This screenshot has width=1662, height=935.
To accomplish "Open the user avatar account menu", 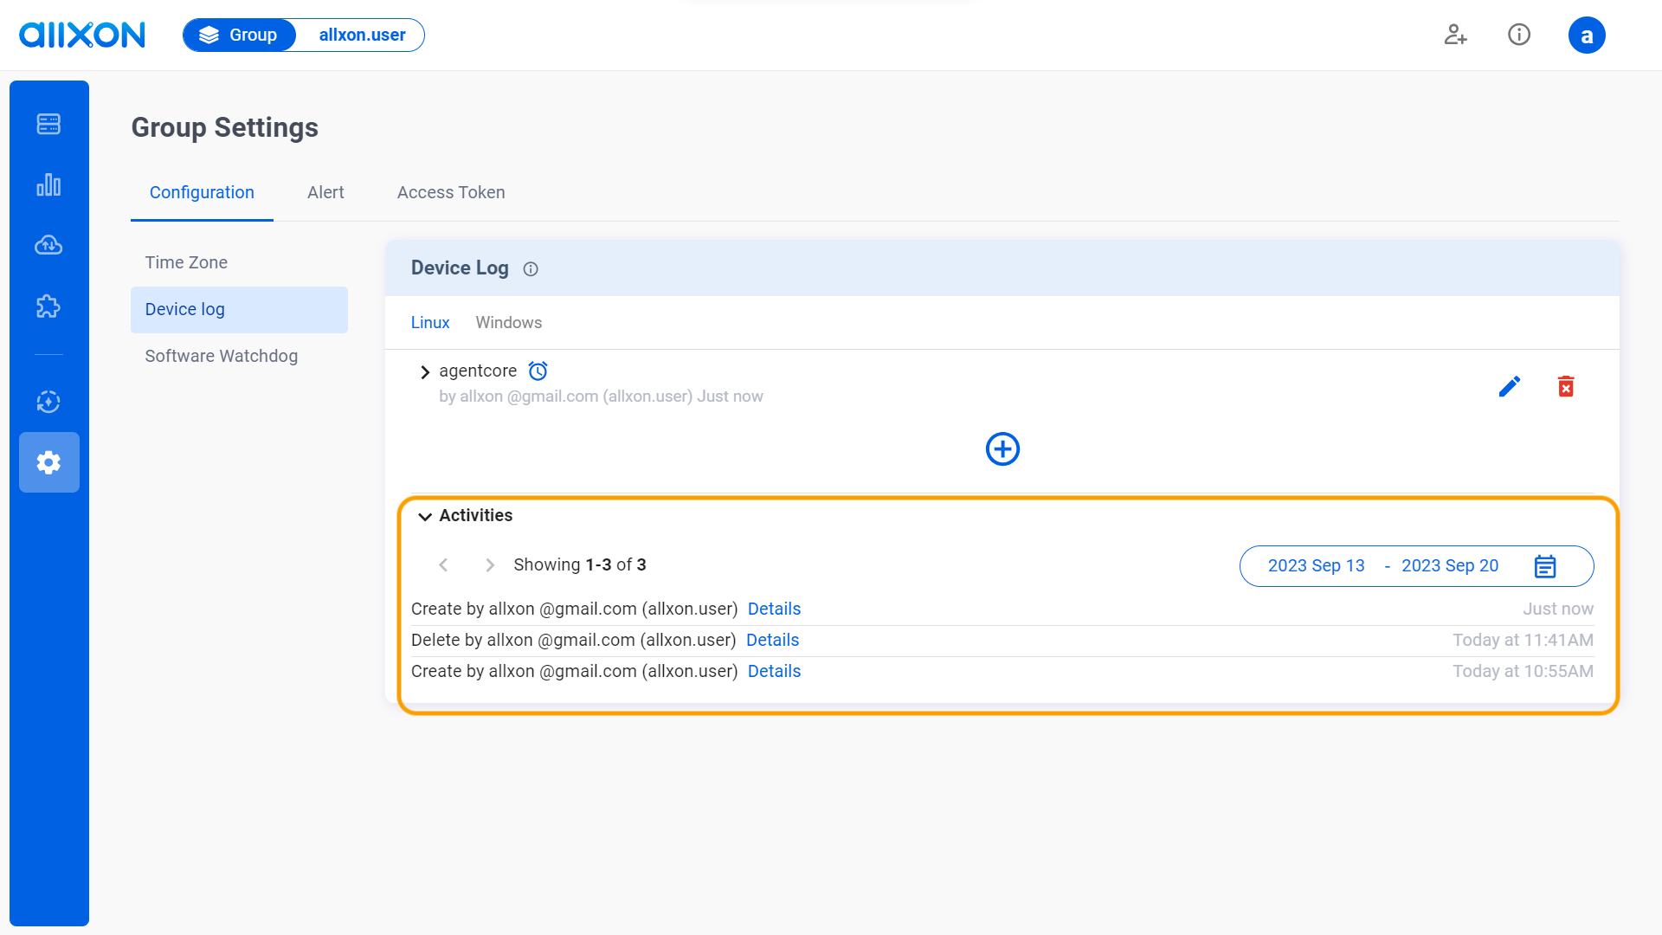I will click(1586, 35).
